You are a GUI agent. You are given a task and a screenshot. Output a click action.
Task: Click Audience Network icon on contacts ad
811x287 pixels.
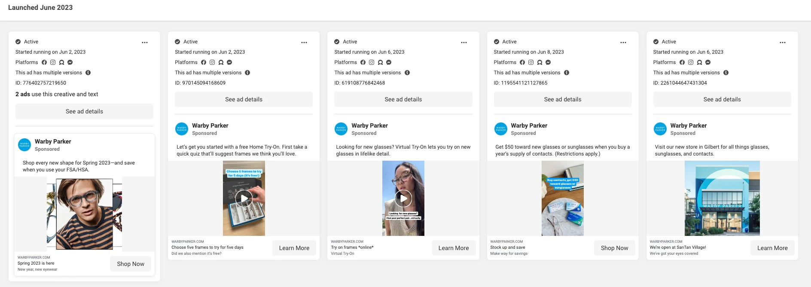pyautogui.click(x=540, y=62)
